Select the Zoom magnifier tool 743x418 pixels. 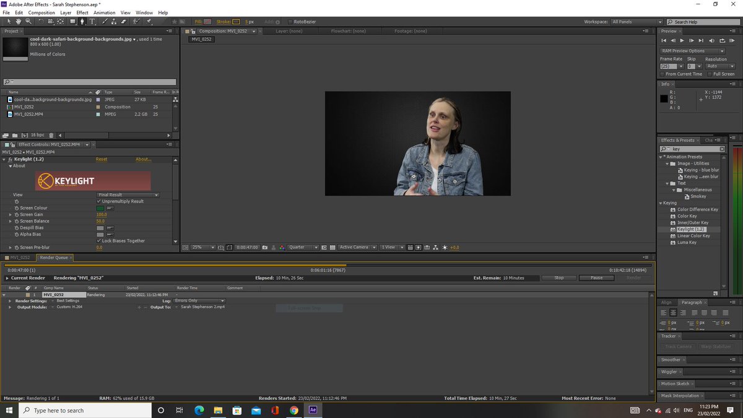28,21
